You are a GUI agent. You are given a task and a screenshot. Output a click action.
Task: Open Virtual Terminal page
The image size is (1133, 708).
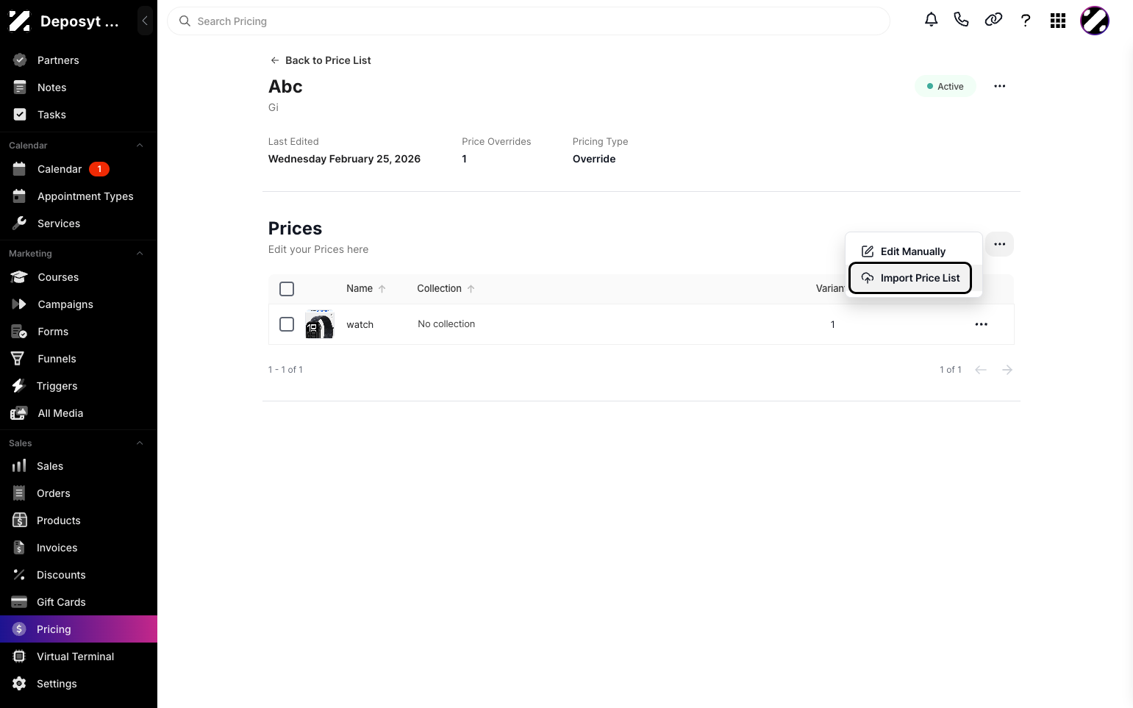tap(79, 657)
